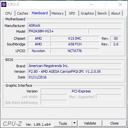The width and height of the screenshot is (128, 128).
Task: Open the Caches tab
Action: pyautogui.click(x=23, y=13)
